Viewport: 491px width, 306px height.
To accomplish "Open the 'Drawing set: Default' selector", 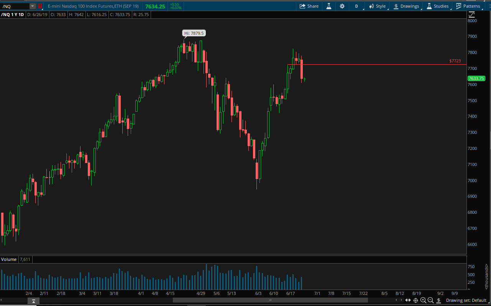I will (x=466, y=300).
